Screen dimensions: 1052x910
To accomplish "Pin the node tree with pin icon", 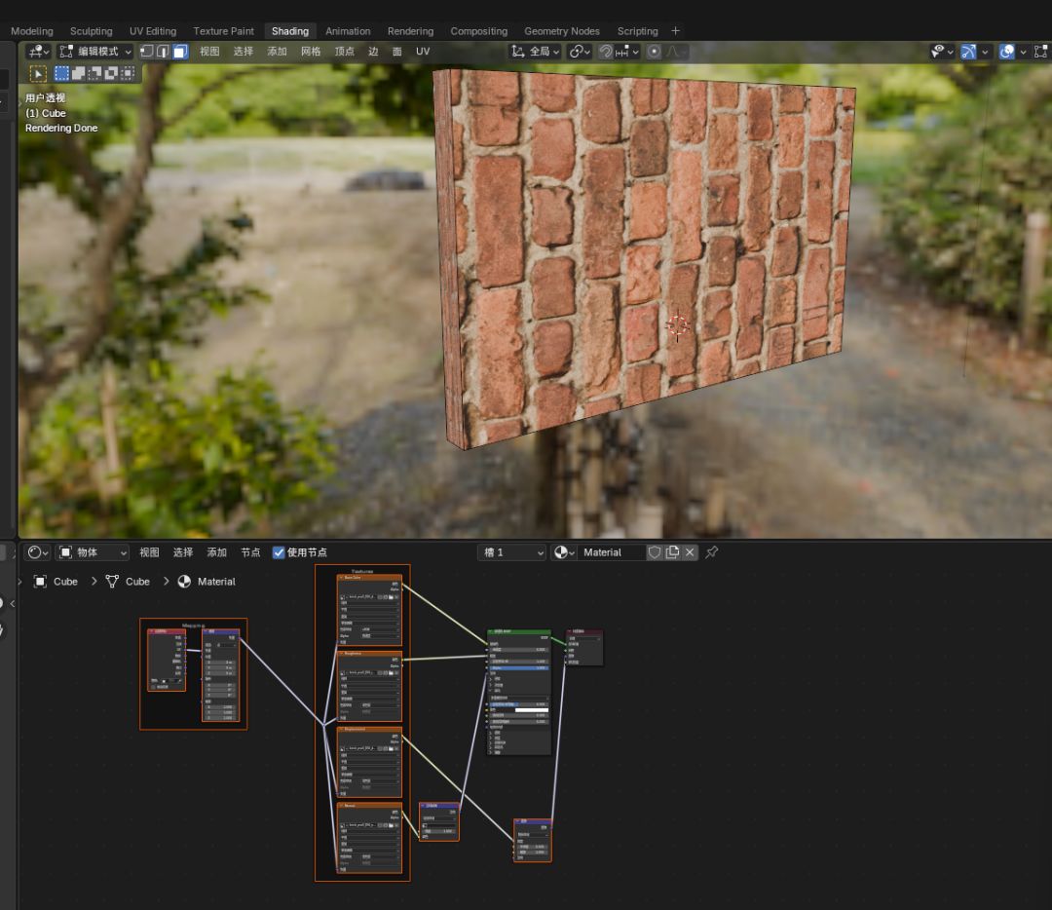I will (x=712, y=552).
